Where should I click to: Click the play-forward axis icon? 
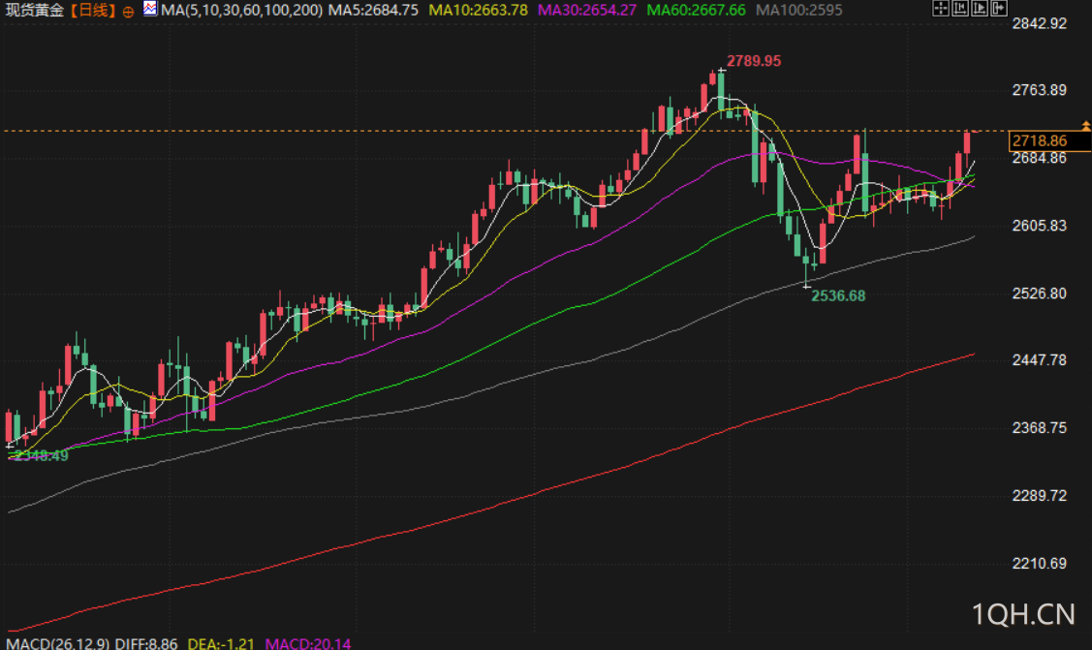point(980,9)
